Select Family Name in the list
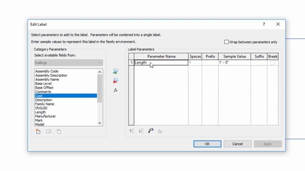 click(x=44, y=104)
